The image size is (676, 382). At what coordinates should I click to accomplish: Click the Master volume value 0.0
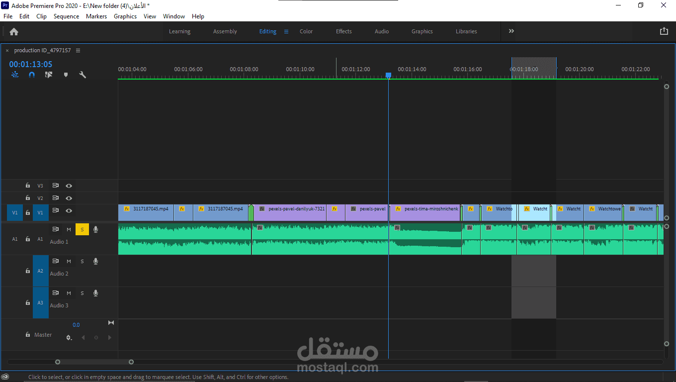click(76, 325)
